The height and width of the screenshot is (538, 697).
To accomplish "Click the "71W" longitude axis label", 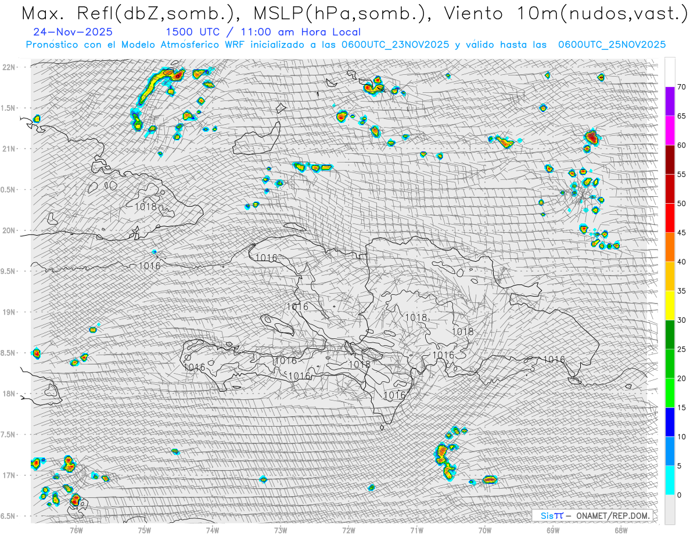I will 416,529.
